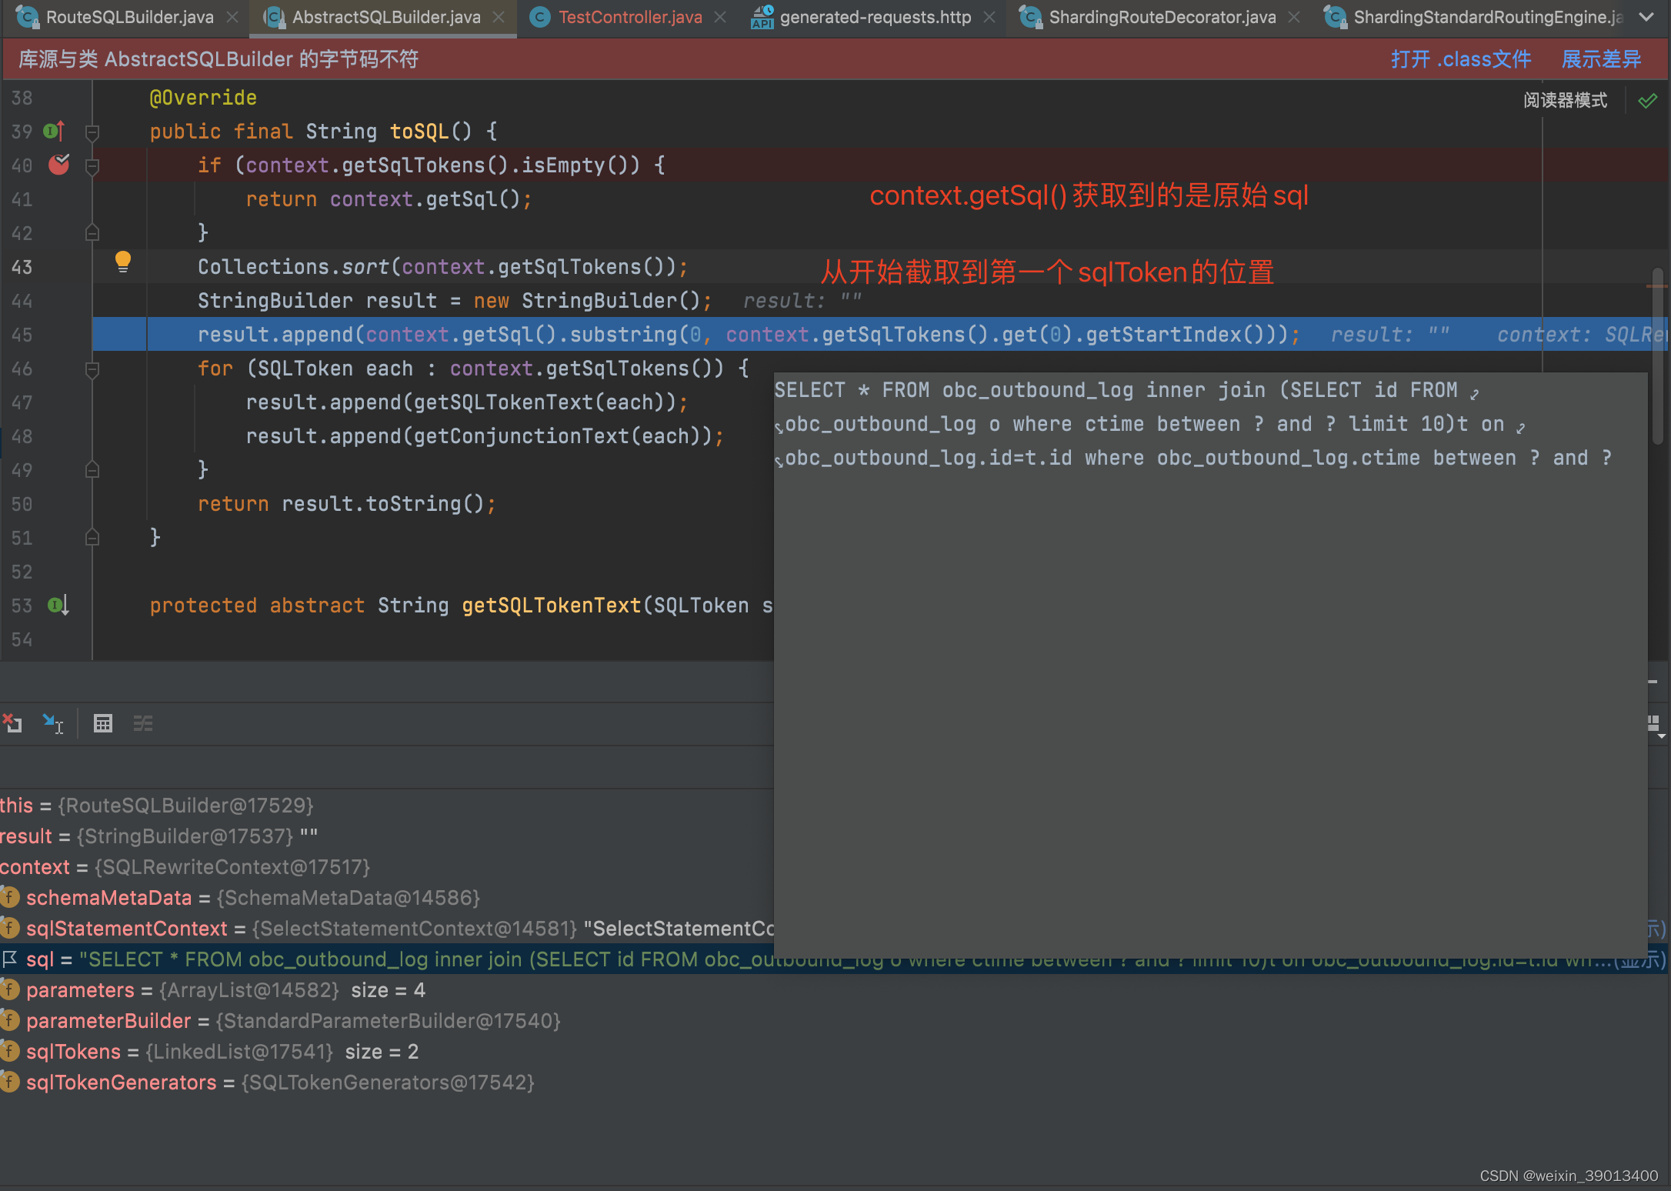Click the red X remove watch icon
The height and width of the screenshot is (1191, 1671).
tap(12, 723)
